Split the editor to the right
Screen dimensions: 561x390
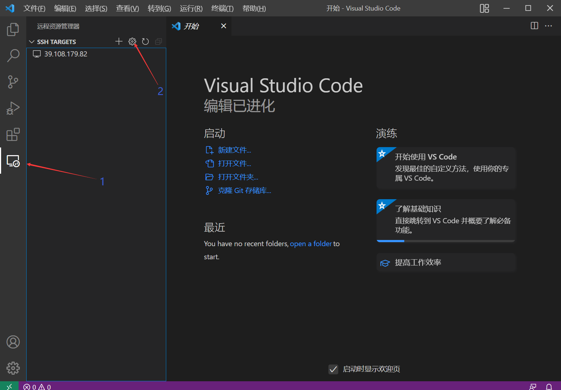[x=534, y=26]
